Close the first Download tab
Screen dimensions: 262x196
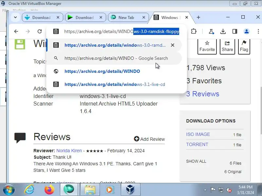click(58, 17)
